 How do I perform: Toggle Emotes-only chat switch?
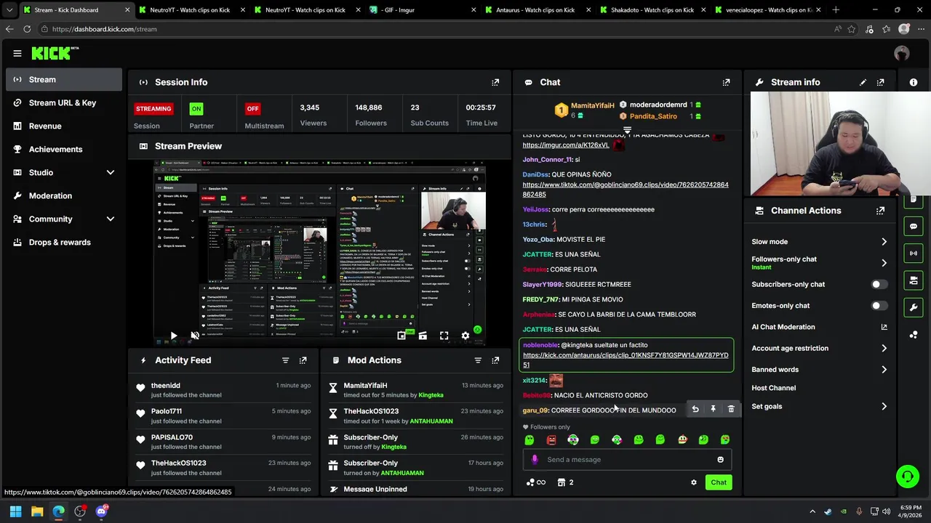[x=879, y=306]
